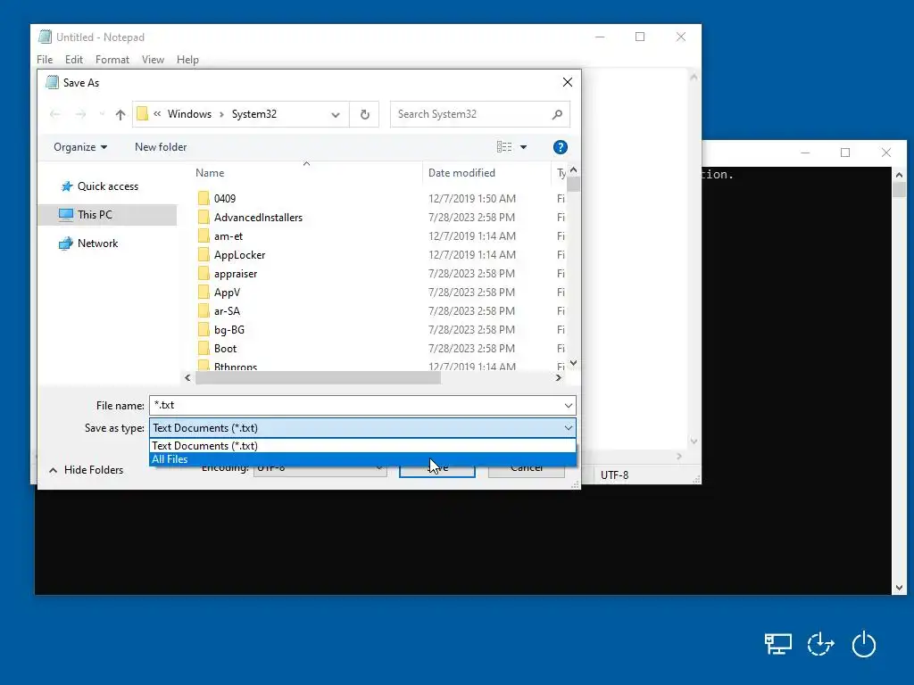The height and width of the screenshot is (685, 914).
Task: Click the System32 breadcrumb segment
Action: [x=254, y=114]
